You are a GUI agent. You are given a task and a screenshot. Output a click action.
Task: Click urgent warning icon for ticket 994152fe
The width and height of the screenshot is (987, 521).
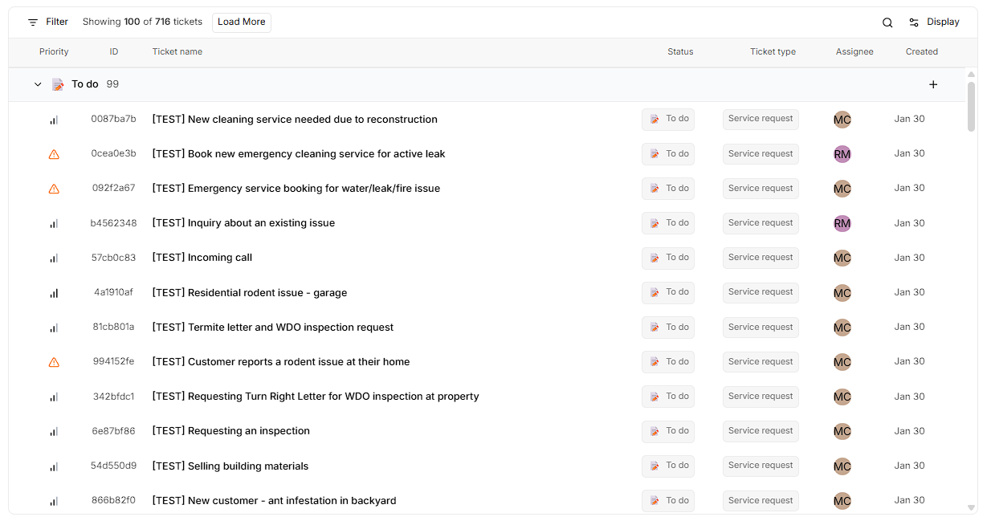pos(54,362)
